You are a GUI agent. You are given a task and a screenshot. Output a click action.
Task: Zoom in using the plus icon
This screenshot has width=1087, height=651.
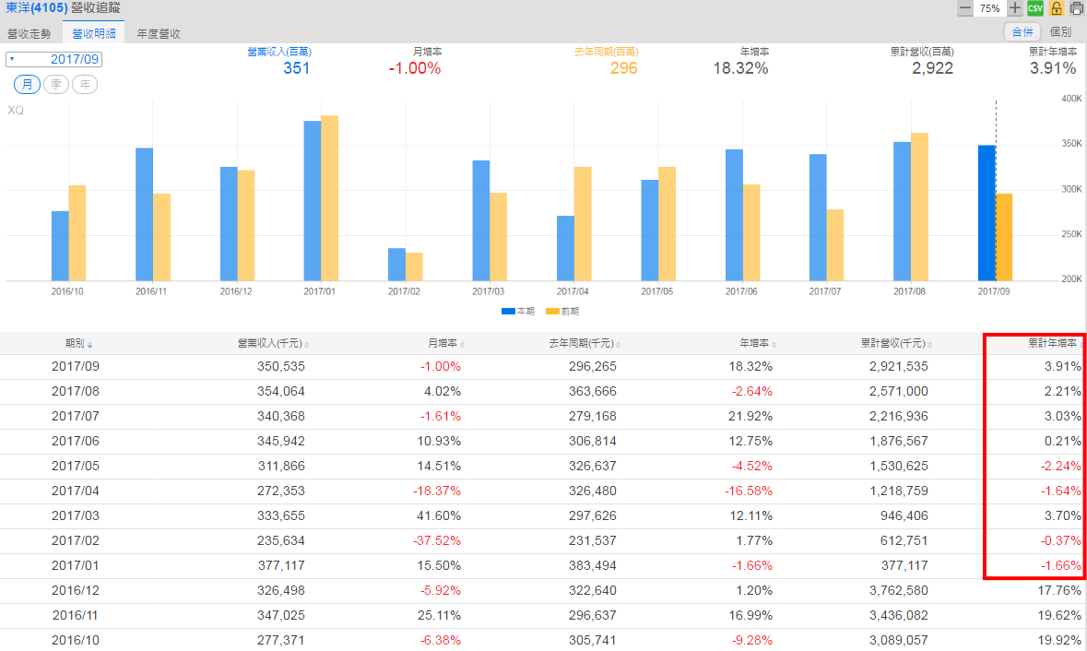pyautogui.click(x=1015, y=8)
